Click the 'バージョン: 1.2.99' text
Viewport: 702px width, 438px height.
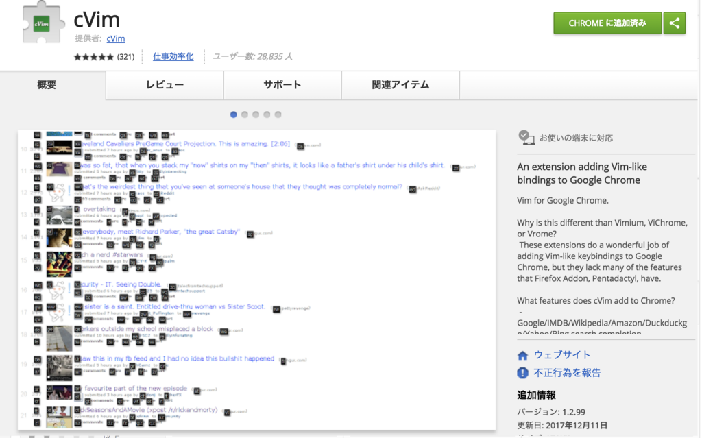(551, 412)
